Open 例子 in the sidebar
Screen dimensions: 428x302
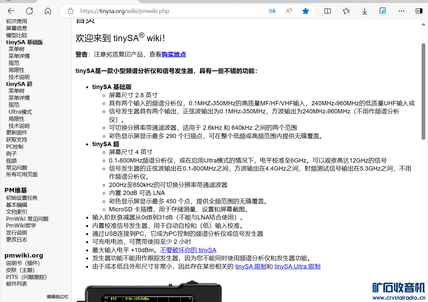click(x=11, y=154)
